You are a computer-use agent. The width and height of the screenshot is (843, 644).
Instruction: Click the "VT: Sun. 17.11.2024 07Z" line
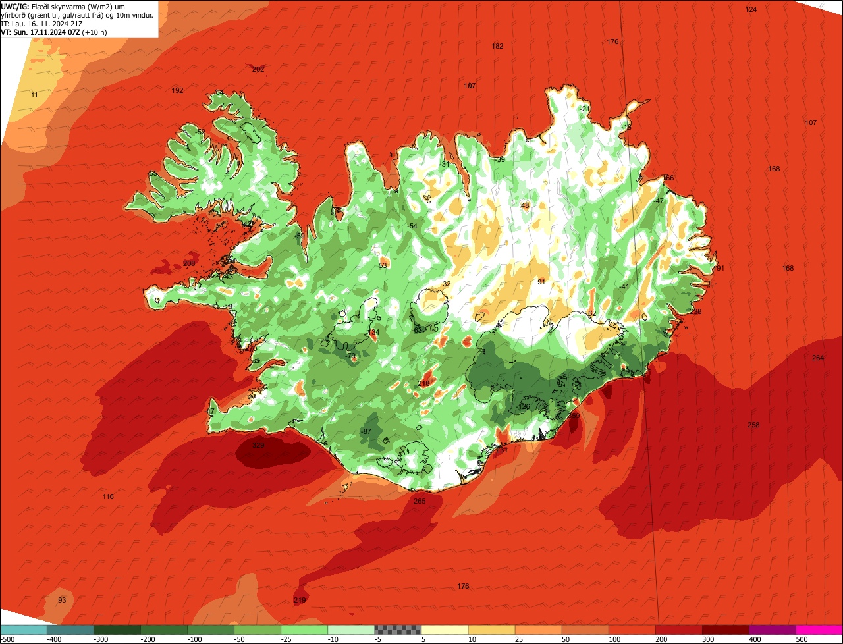pyautogui.click(x=54, y=32)
